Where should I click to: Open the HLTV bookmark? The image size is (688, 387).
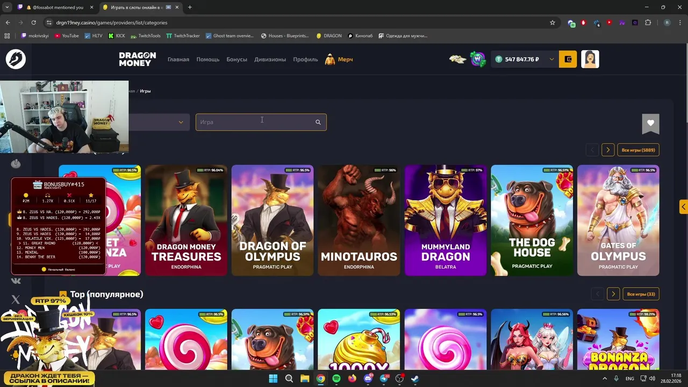coord(94,36)
